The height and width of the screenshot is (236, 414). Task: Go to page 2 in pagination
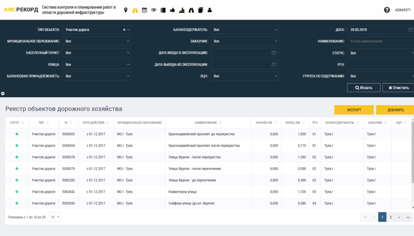390,217
